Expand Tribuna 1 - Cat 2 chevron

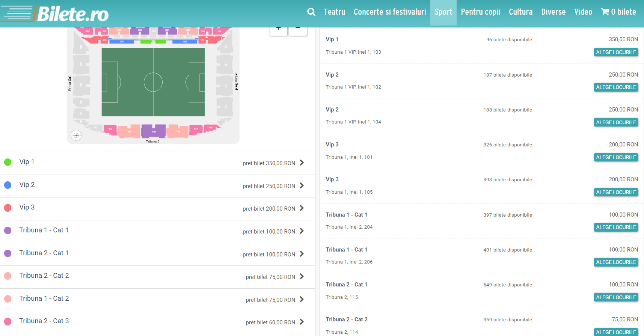click(x=302, y=300)
